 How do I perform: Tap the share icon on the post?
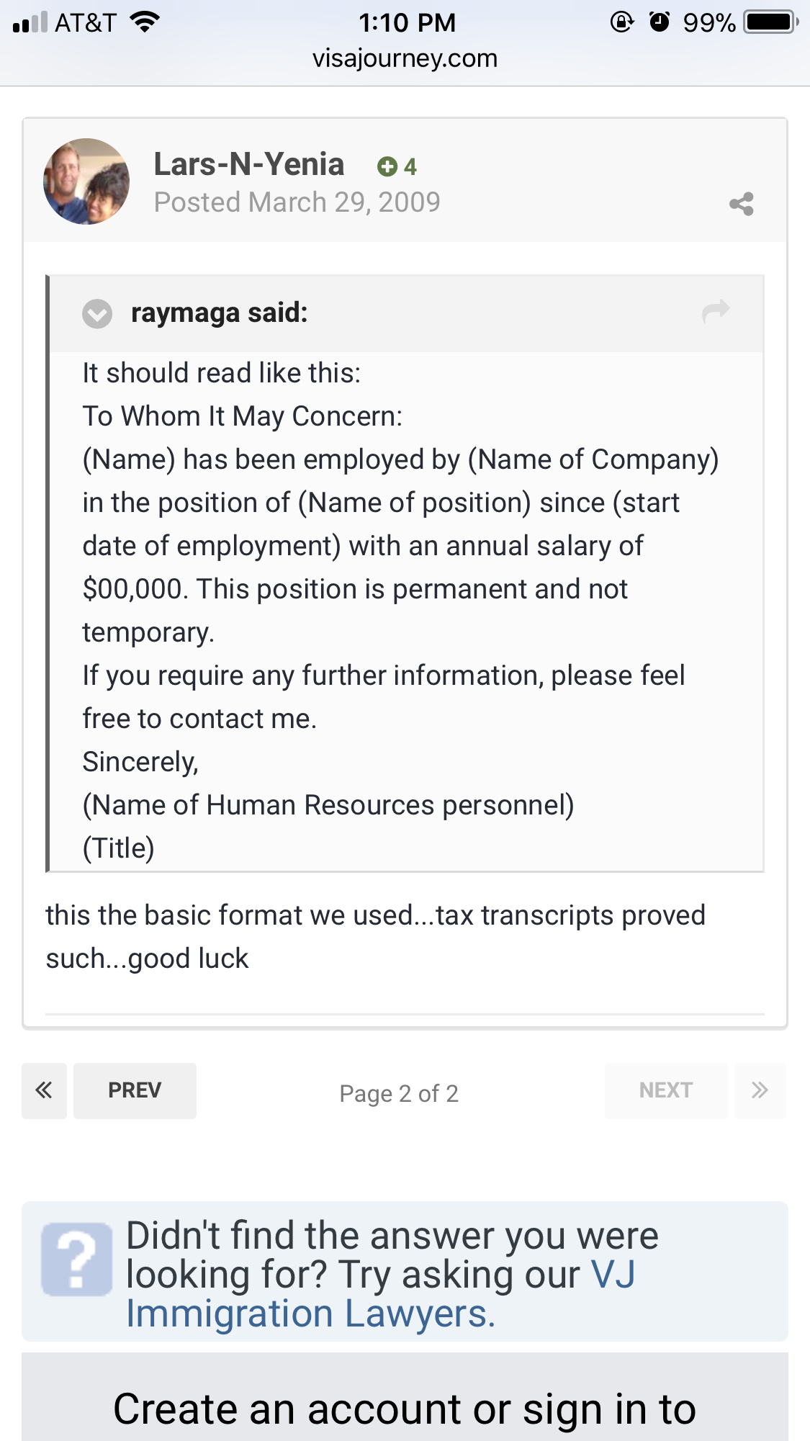tap(741, 204)
